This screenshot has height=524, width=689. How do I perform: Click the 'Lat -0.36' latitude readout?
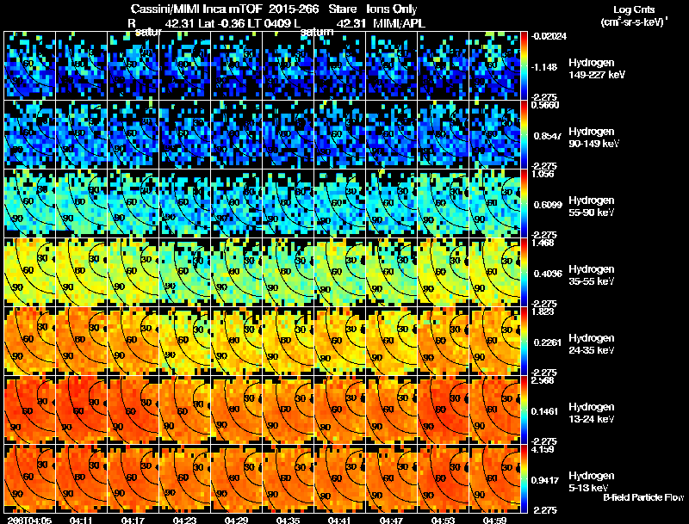click(223, 23)
